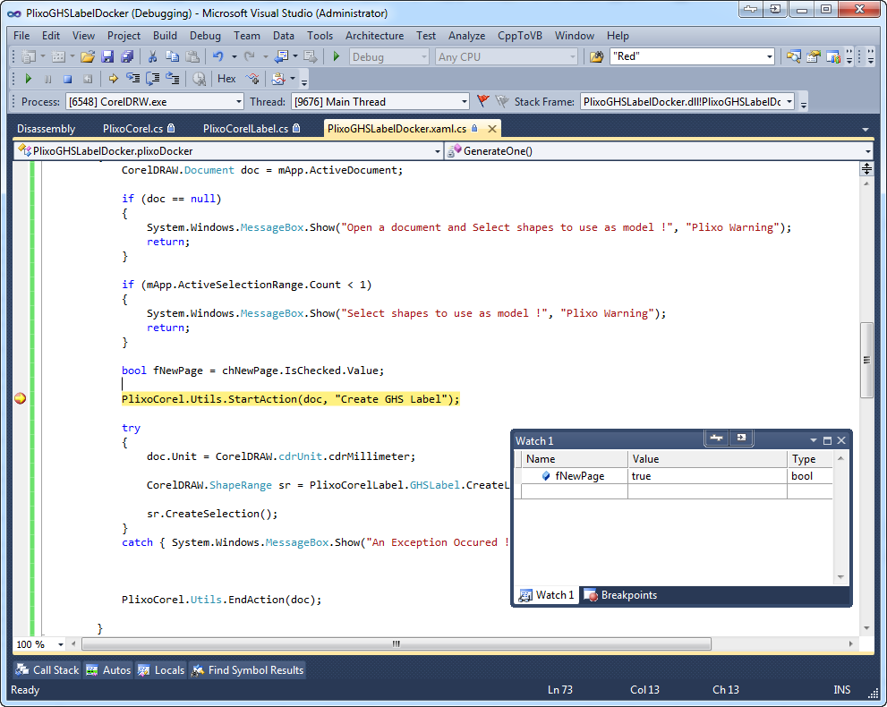This screenshot has width=887, height=707.
Task: Click the Add New Item toolbar icon
Action: pyautogui.click(x=57, y=56)
